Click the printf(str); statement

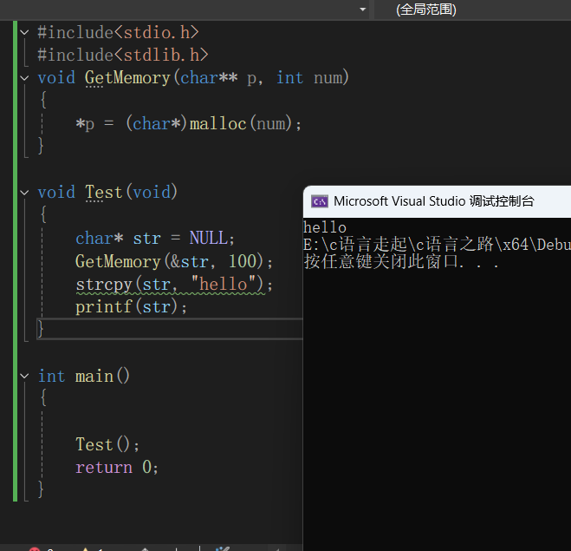(131, 307)
